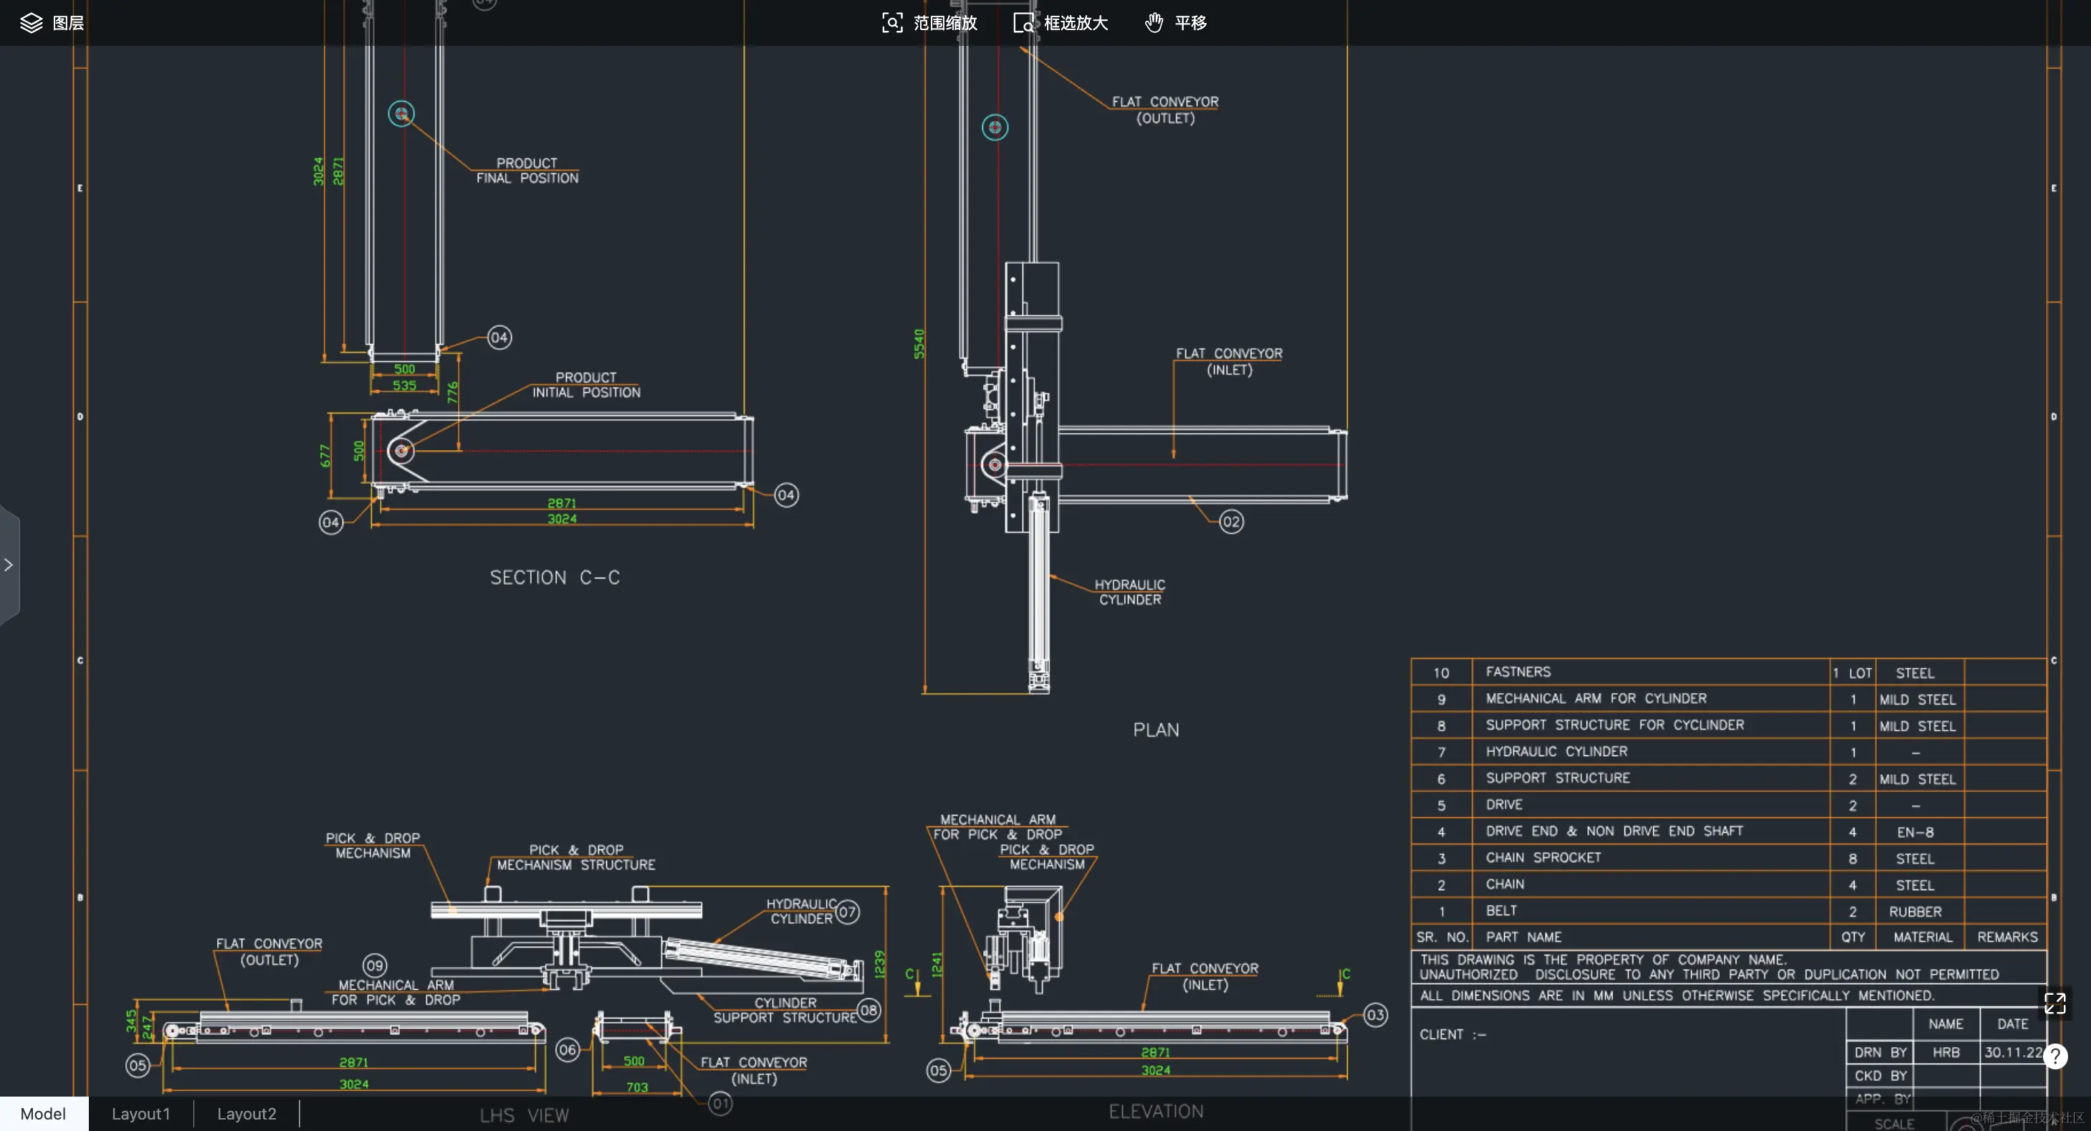This screenshot has height=1131, width=2091.
Task: Click the green 5540 dimension text
Action: (919, 343)
